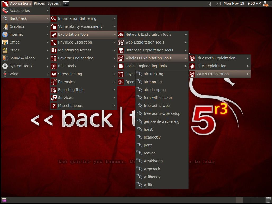Viewport: 272px width, 204px height.
Task: Click the Database Exploitation Tools icon
Action: pos(121,50)
